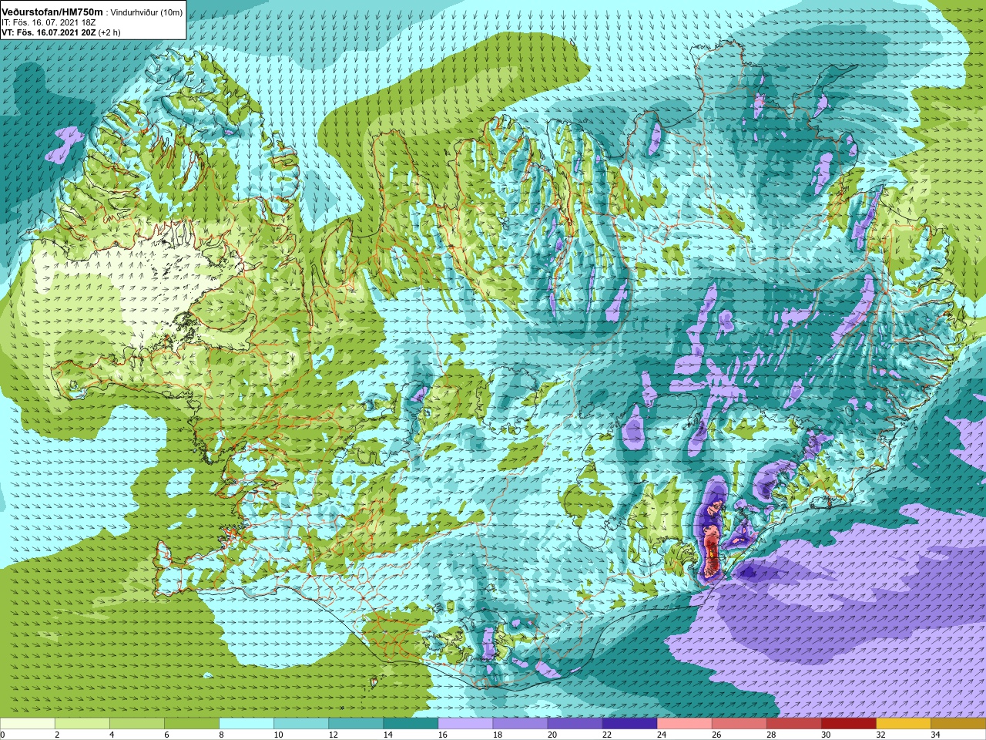Select the medium purple 18–20 legend swatch
The height and width of the screenshot is (740, 986).
click(519, 724)
